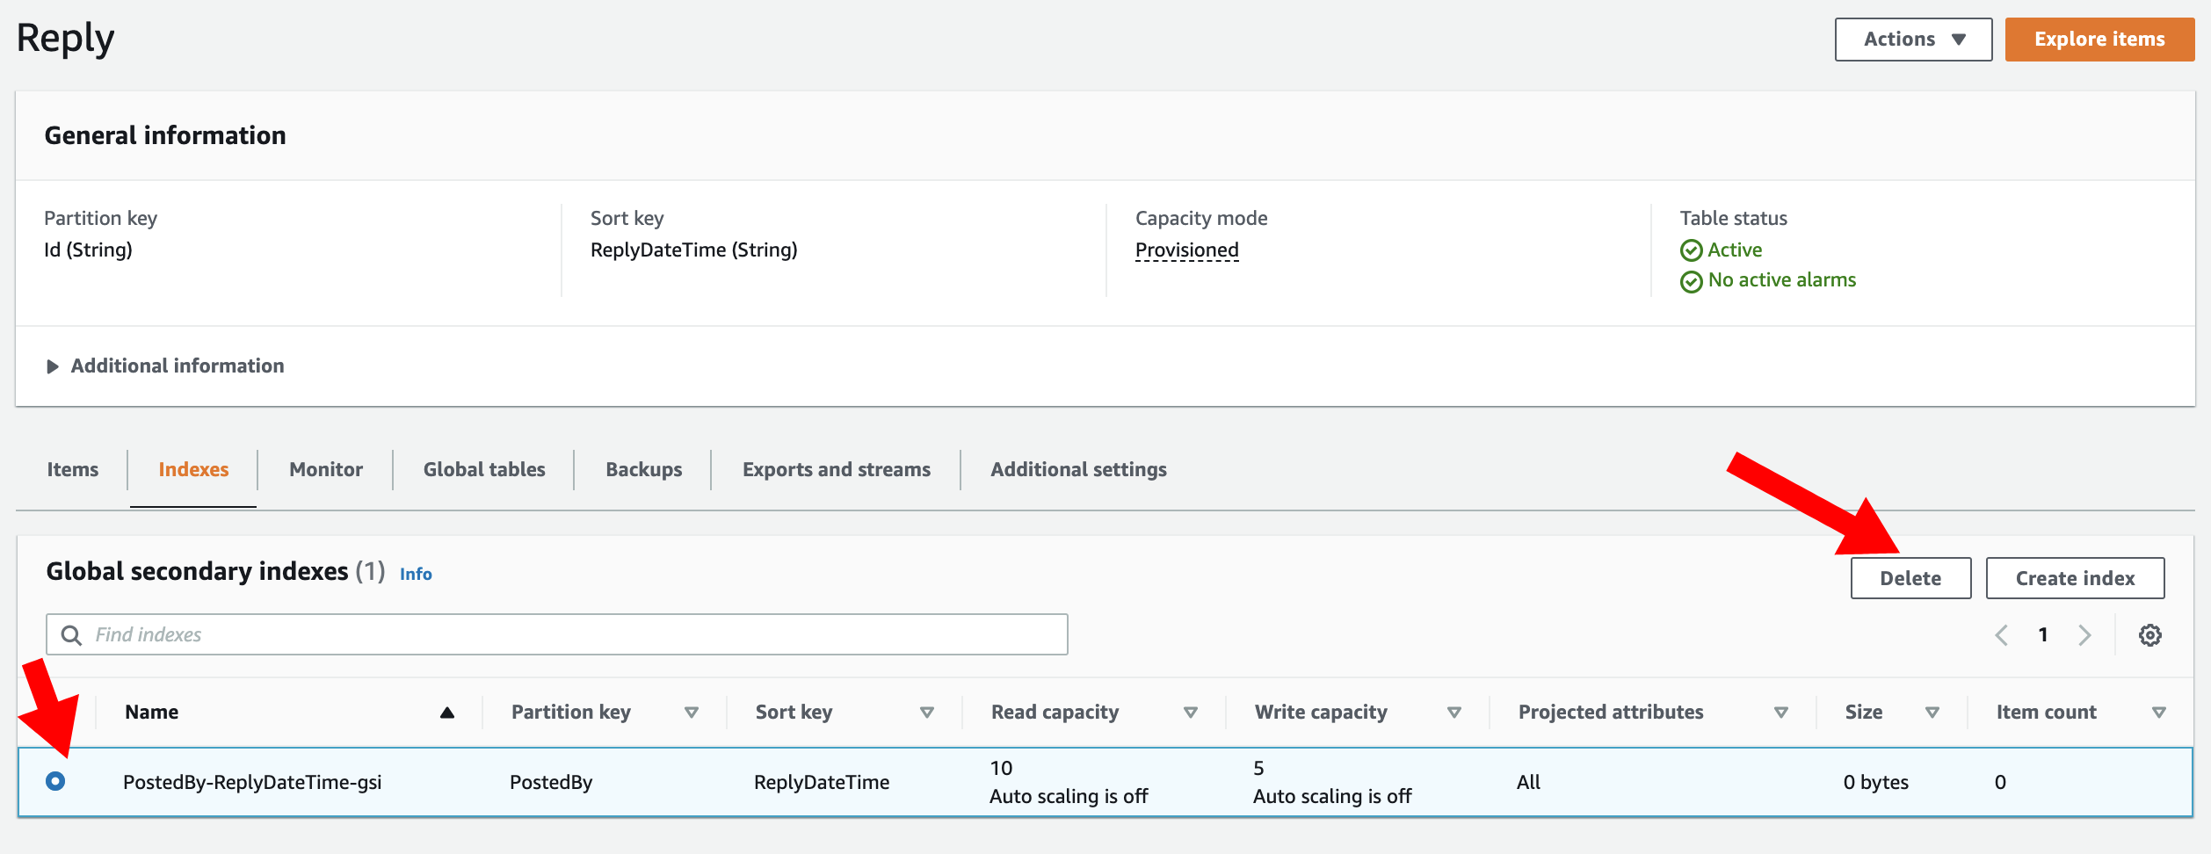Click the Id (String) partition key value

tap(88, 250)
